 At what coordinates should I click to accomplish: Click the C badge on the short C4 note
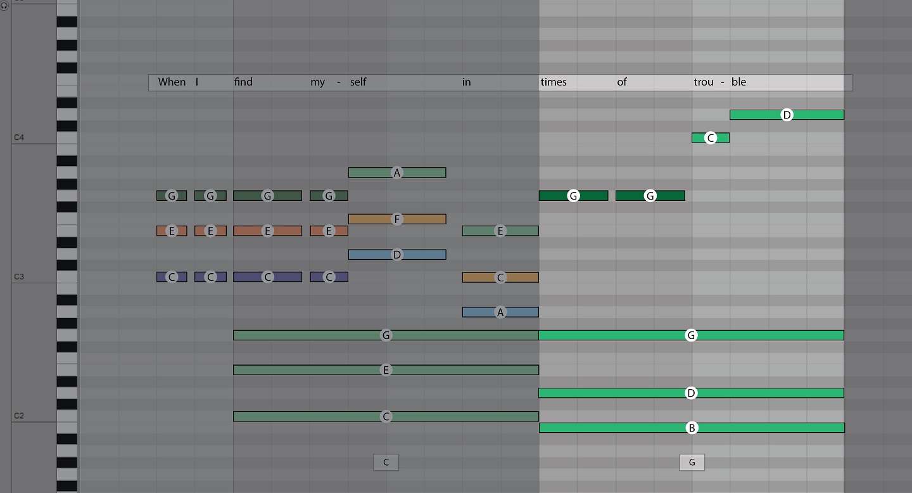click(709, 138)
